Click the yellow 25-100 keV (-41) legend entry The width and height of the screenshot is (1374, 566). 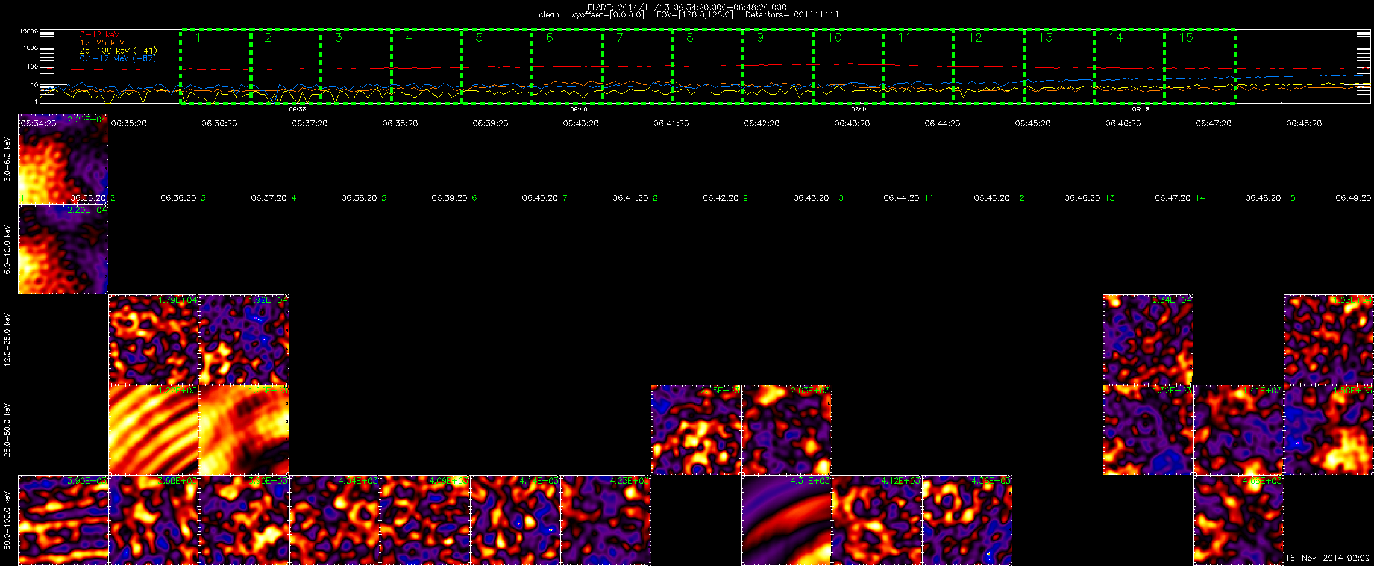tap(118, 51)
